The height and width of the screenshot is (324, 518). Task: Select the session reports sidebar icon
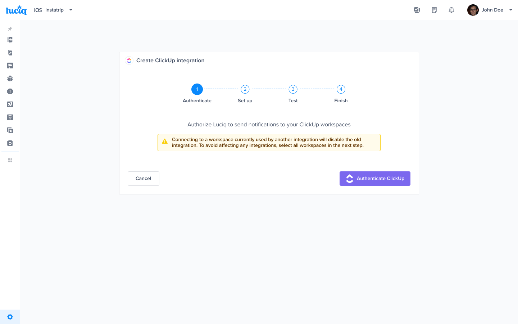pyautogui.click(x=10, y=53)
